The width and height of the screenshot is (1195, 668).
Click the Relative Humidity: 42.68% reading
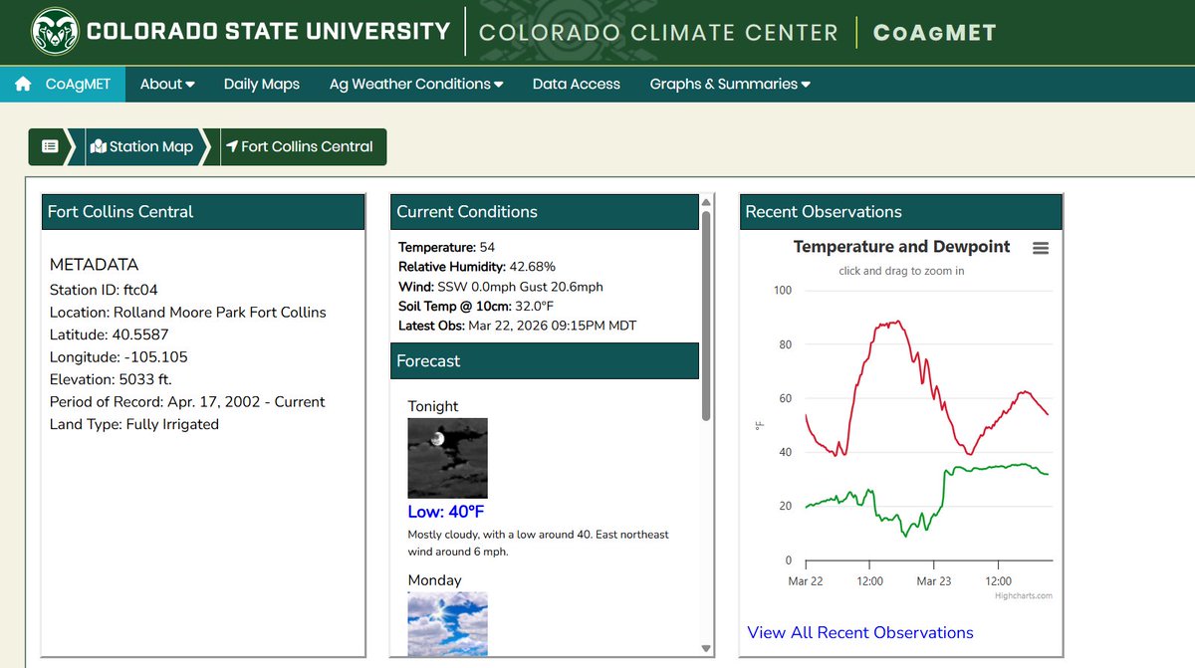(x=477, y=267)
